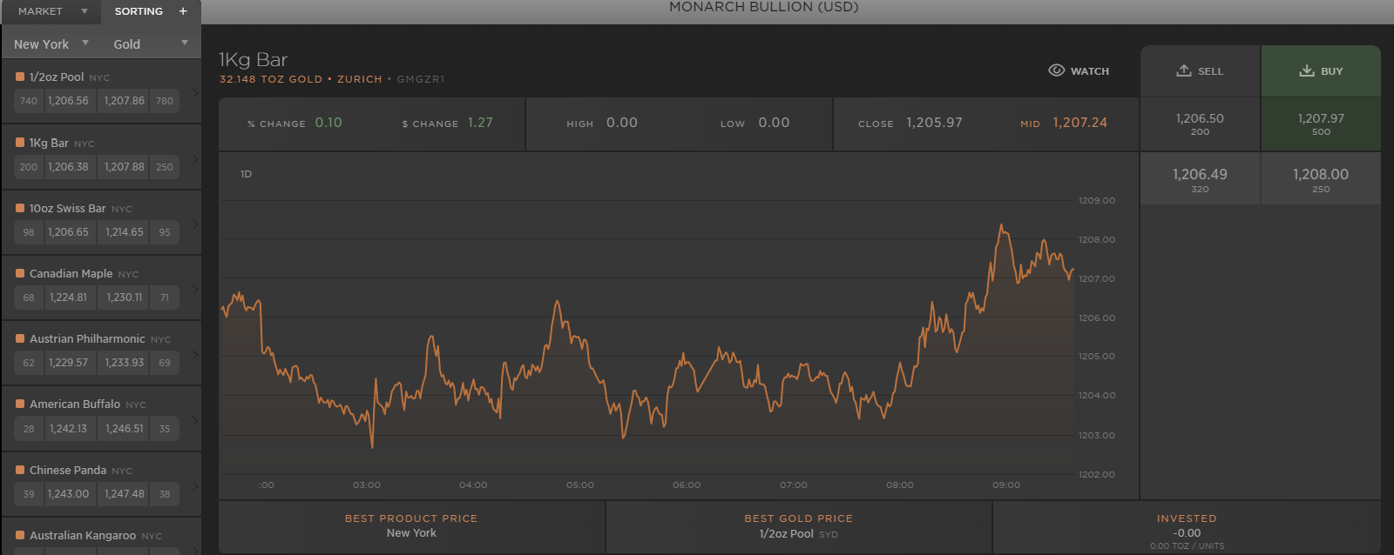Click the orange square beside 1/2oz Pool
Screen dimensions: 1394x555
pos(20,77)
